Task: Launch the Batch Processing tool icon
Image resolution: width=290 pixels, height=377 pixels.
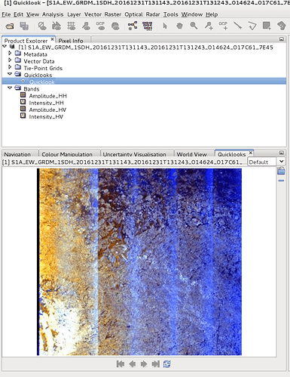Action: [x=148, y=26]
